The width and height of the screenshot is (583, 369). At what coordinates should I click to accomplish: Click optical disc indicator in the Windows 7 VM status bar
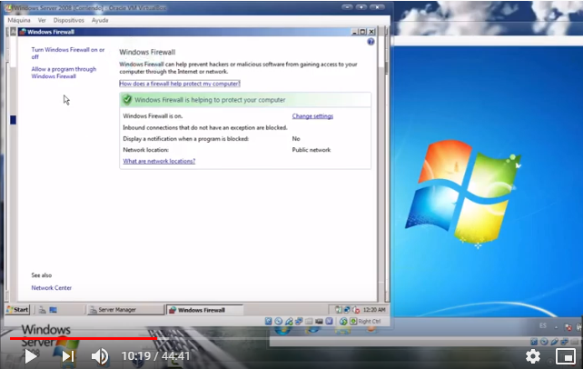tap(544, 342)
